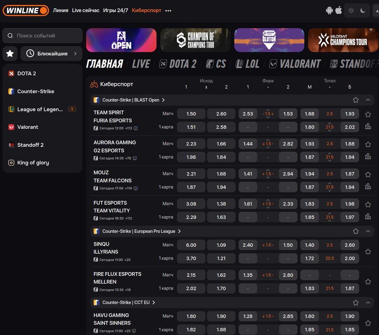Open more menu three dots
The image size is (379, 335).
click(168, 11)
